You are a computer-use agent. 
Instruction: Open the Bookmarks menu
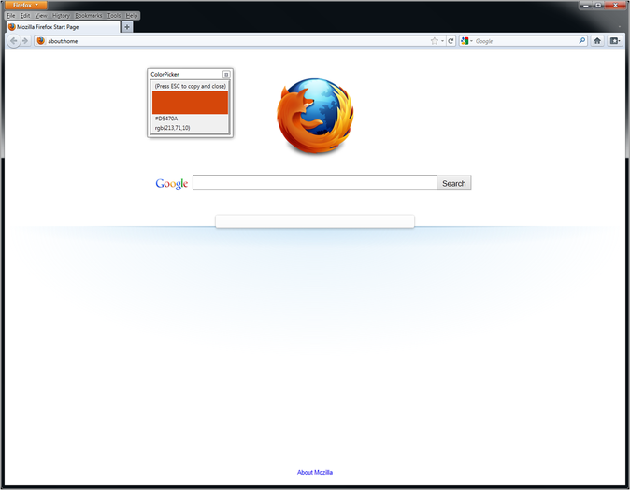click(89, 16)
